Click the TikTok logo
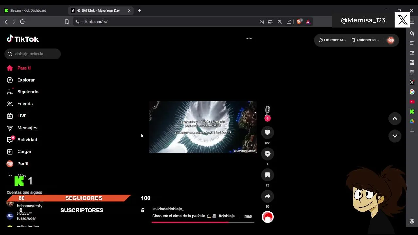This screenshot has height=235, width=418. coord(23,39)
